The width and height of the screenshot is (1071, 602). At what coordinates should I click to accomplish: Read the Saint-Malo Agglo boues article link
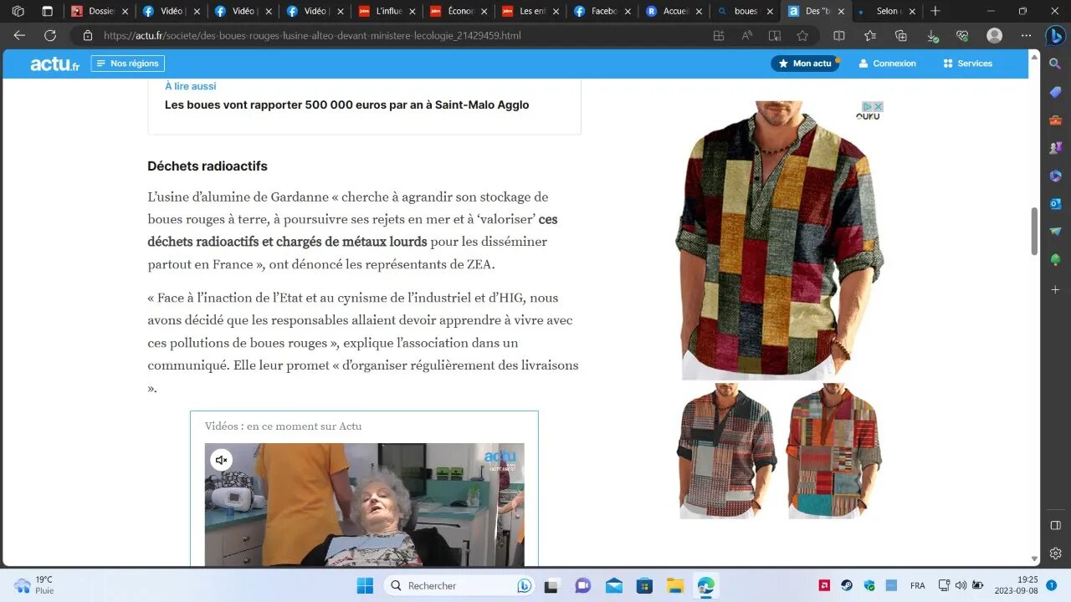pos(346,105)
